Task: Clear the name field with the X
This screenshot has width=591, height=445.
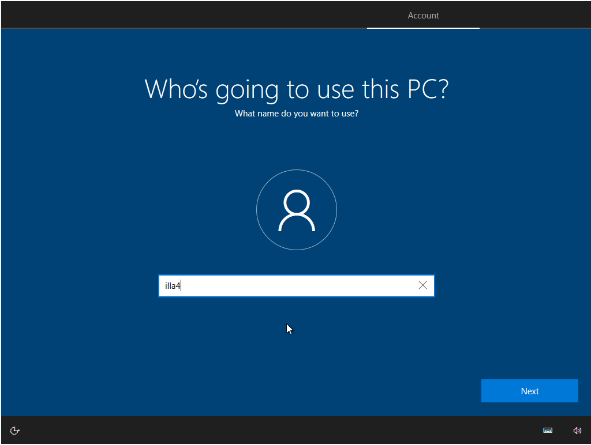Action: tap(423, 285)
